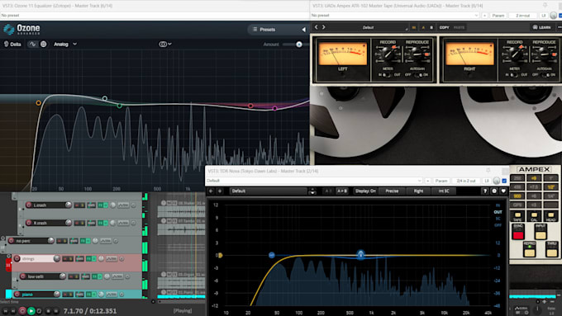This screenshot has height=316, width=562.
Task: Select Int SC sidechain option in TDR Nova
Action: coord(444,191)
